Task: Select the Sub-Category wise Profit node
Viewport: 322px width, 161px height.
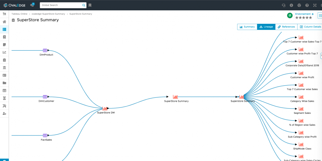Action: 301,132
